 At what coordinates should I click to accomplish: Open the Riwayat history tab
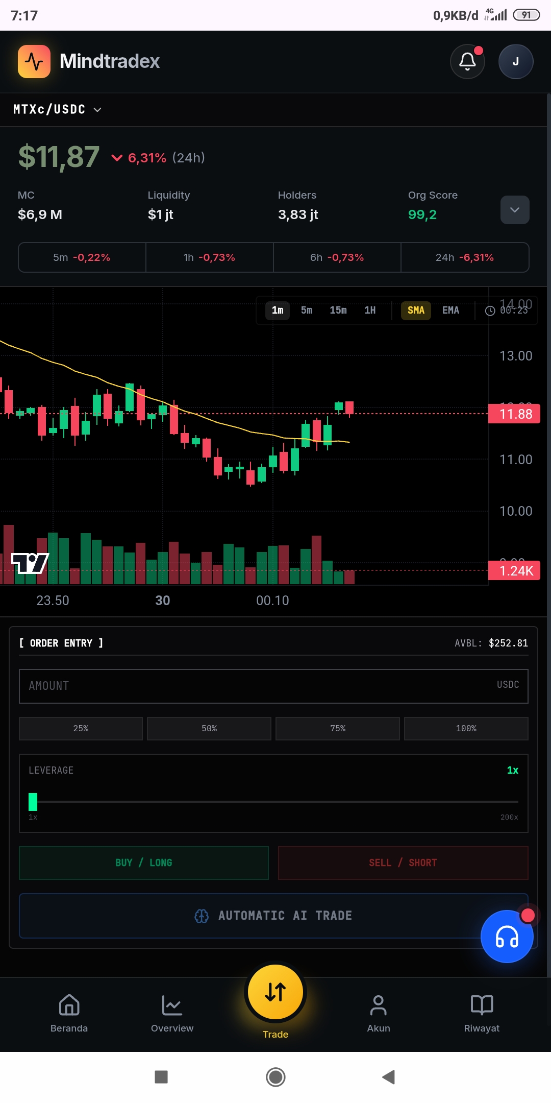482,1014
